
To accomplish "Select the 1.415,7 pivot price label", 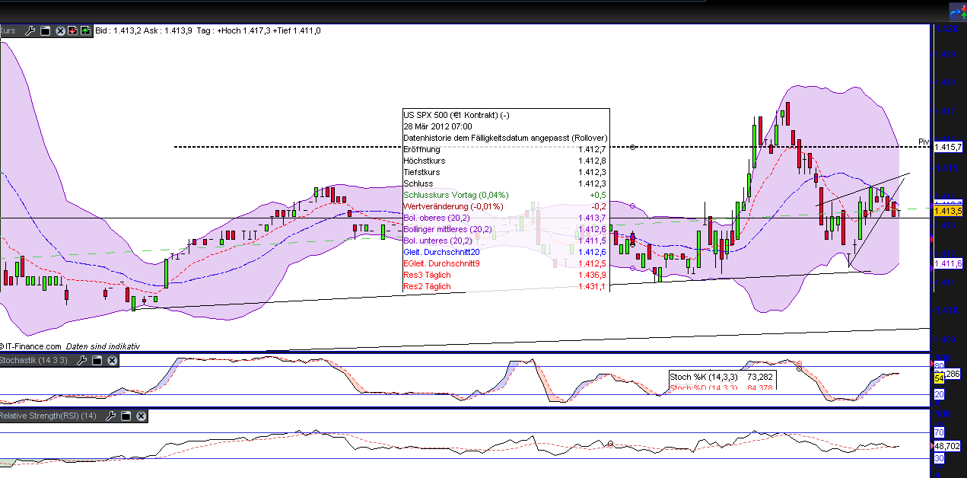I will 948,146.
